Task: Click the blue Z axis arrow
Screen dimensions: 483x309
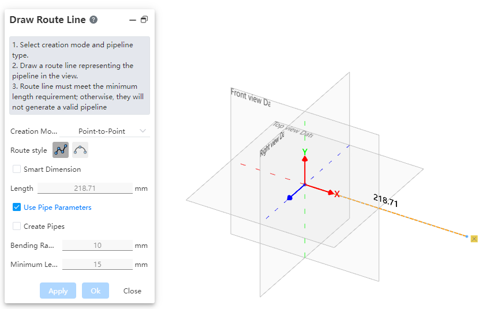Action: point(290,197)
